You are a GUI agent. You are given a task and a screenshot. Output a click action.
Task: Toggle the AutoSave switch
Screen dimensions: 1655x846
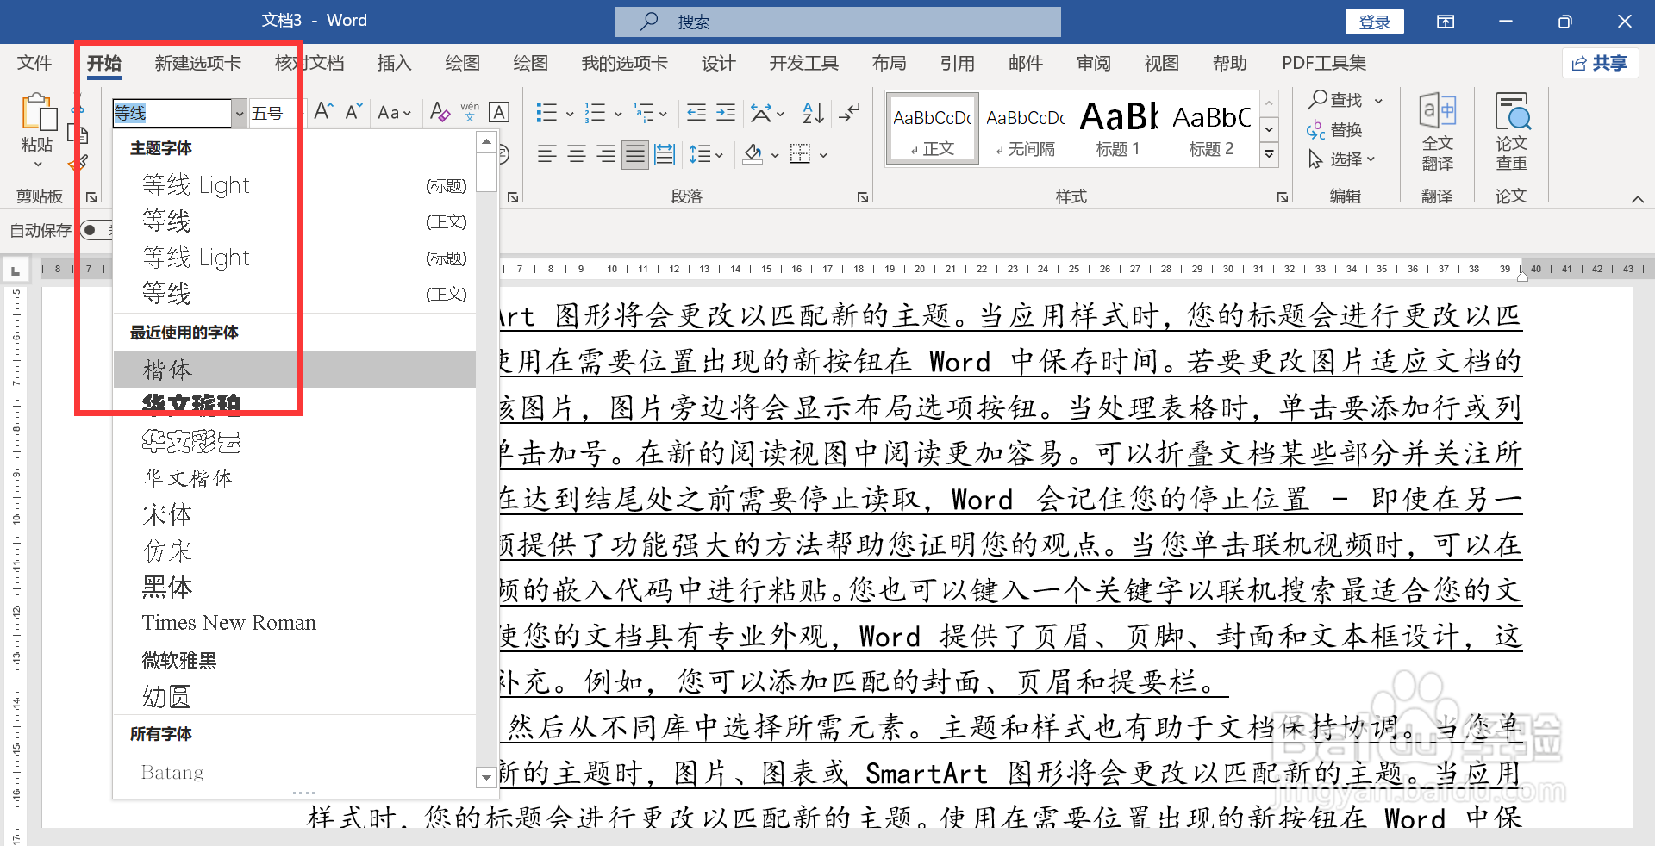[97, 230]
